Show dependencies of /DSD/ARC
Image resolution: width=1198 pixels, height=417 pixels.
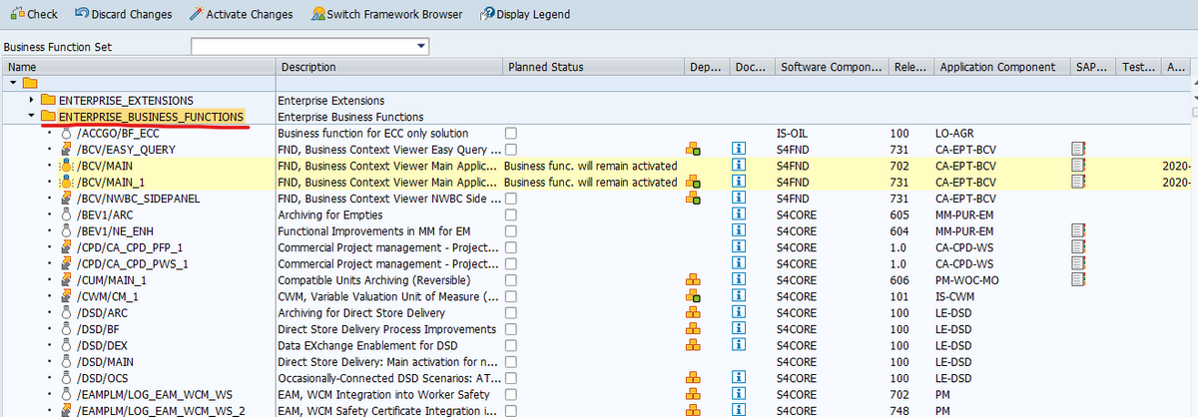(693, 313)
